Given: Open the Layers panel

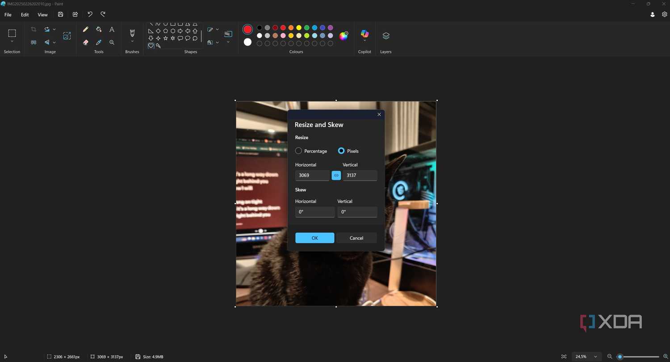Looking at the screenshot, I should 386,36.
